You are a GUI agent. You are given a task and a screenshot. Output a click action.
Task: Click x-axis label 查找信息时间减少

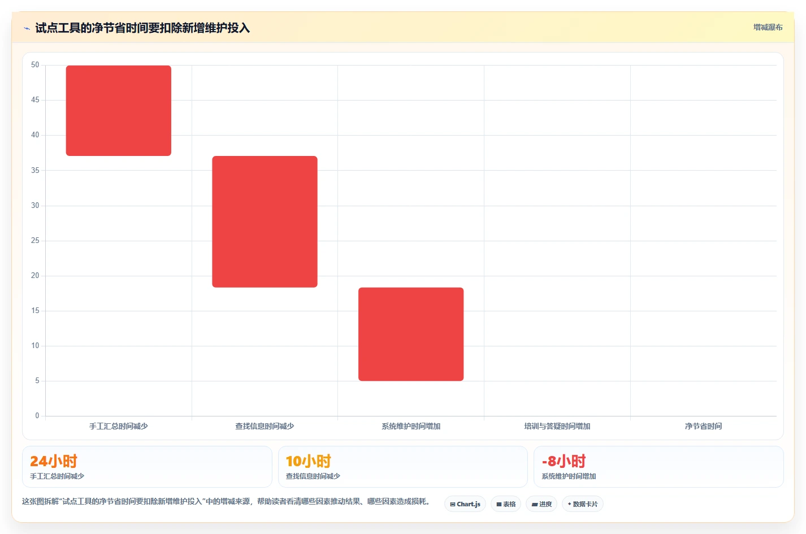click(265, 426)
